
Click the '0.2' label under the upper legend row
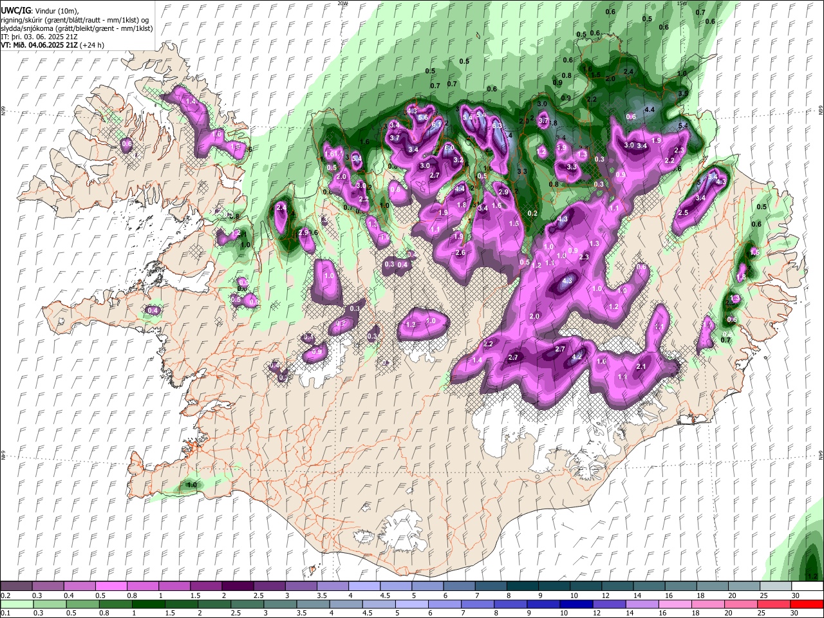click(x=5, y=595)
